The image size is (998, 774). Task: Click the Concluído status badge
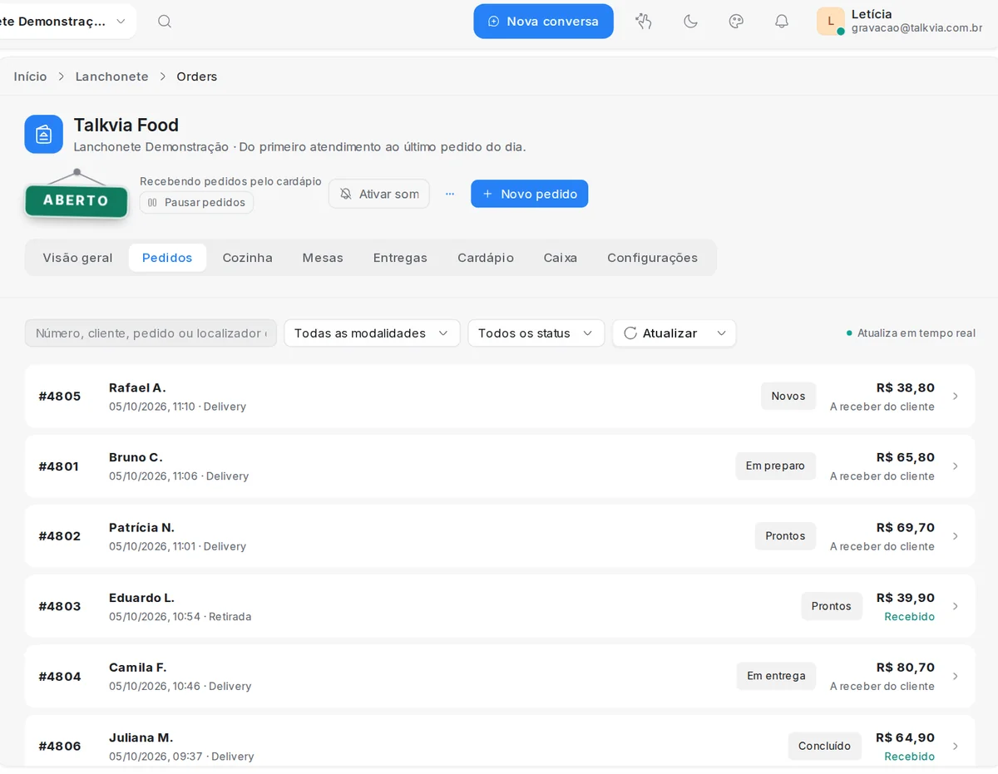pyautogui.click(x=824, y=746)
